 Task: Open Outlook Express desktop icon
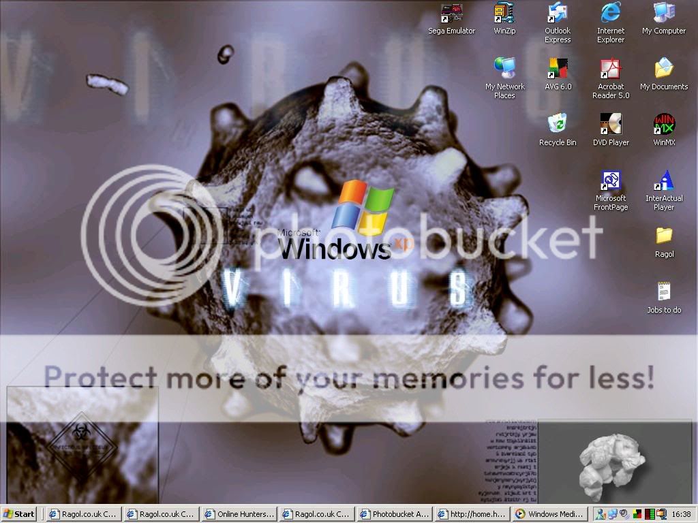coord(557,14)
